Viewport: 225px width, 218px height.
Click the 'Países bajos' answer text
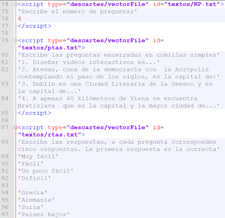(x=44, y=215)
